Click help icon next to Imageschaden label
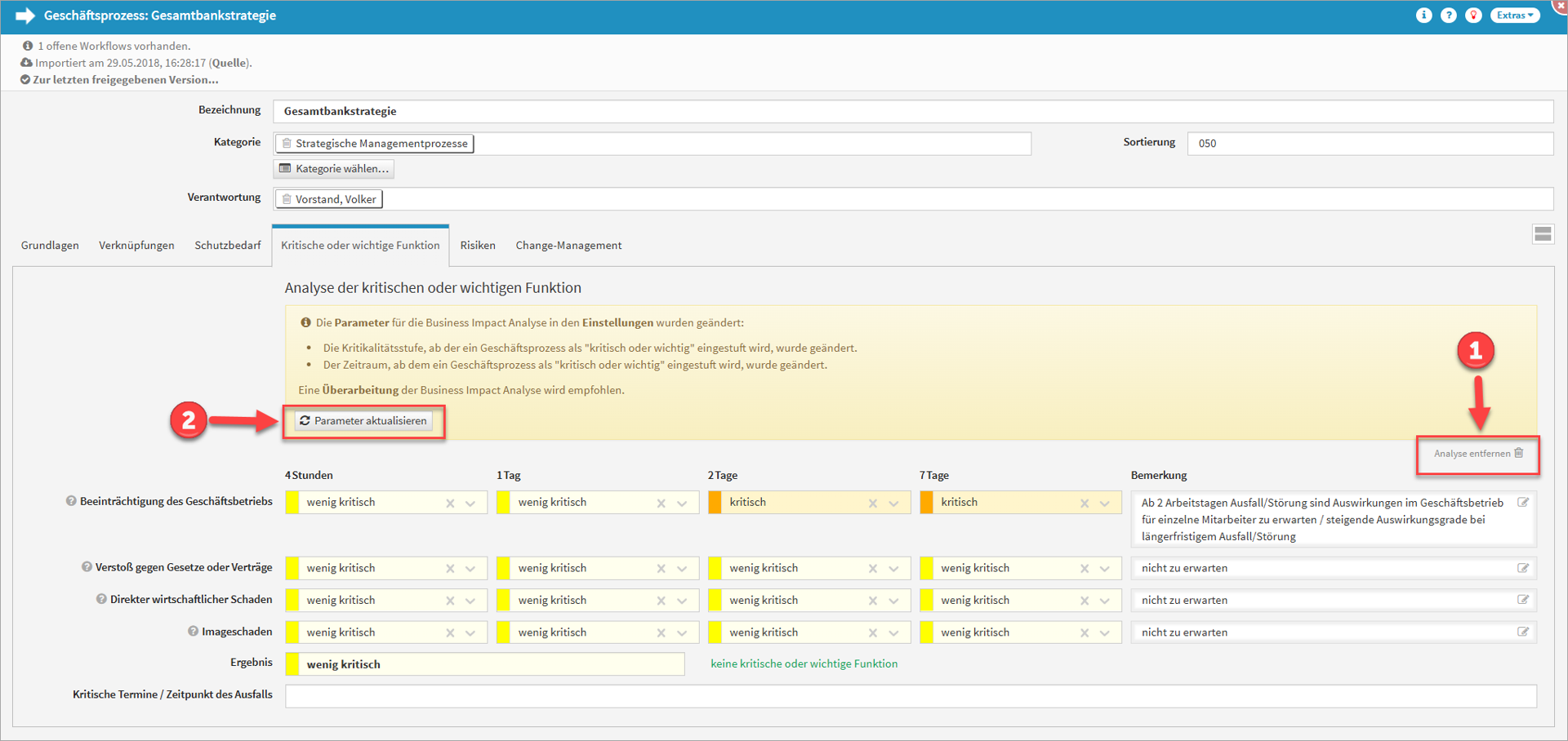Viewport: 1568px width, 741px height. point(193,631)
